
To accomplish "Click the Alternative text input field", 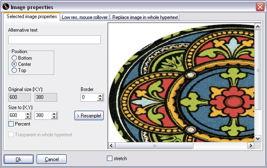I will tap(54, 40).
